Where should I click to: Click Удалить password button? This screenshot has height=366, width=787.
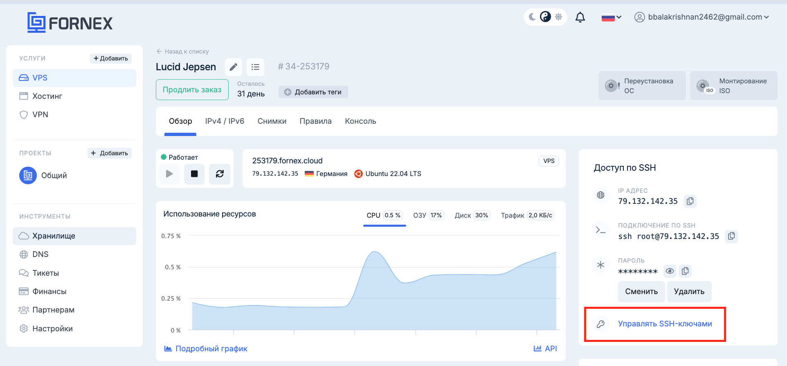coord(689,292)
